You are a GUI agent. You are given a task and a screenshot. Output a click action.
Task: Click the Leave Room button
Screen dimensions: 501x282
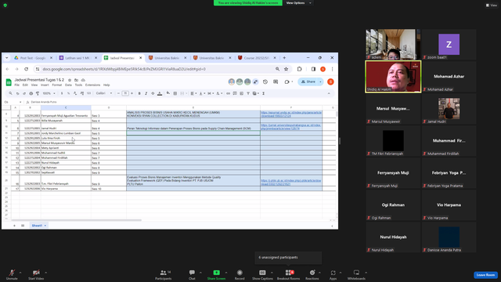pyautogui.click(x=485, y=275)
